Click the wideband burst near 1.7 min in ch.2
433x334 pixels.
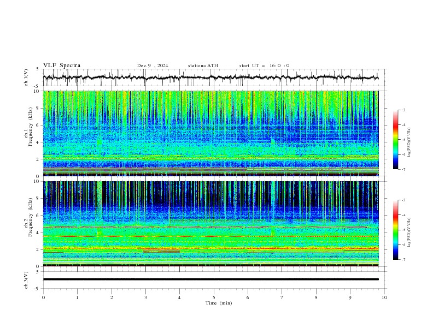coord(100,208)
